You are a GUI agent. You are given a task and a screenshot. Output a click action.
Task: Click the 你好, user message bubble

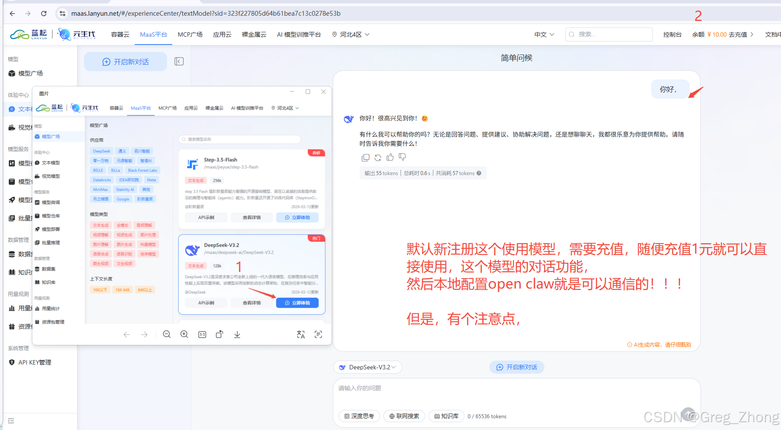670,89
